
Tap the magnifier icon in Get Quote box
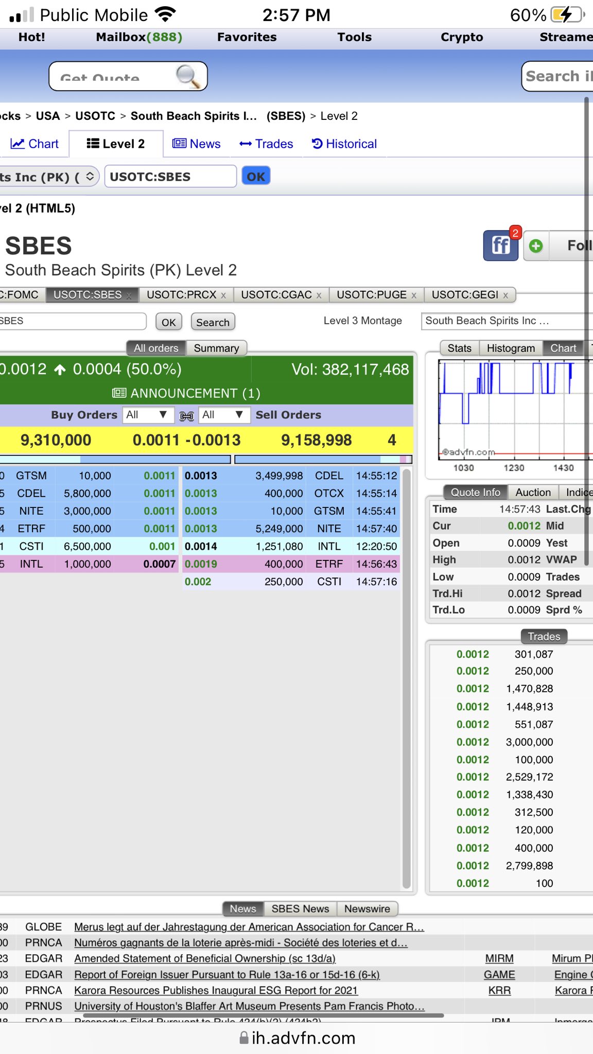click(188, 77)
